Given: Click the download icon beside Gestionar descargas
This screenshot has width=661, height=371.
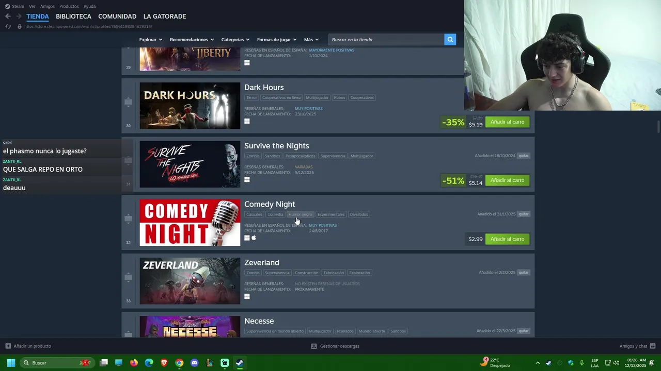Looking at the screenshot, I should [313, 346].
